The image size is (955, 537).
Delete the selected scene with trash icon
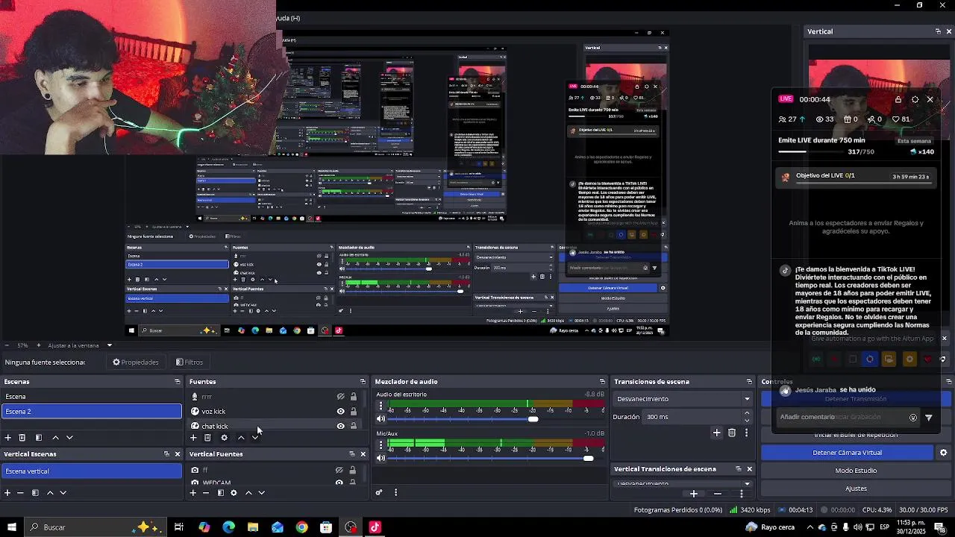22,438
